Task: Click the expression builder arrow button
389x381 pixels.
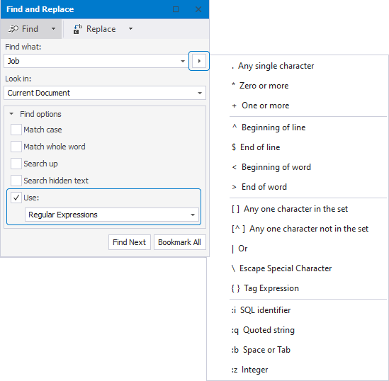Action: click(x=199, y=61)
